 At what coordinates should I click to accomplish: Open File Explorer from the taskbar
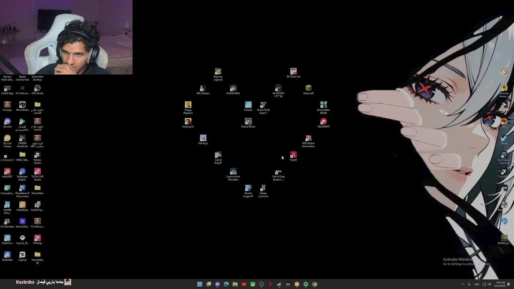click(235, 284)
